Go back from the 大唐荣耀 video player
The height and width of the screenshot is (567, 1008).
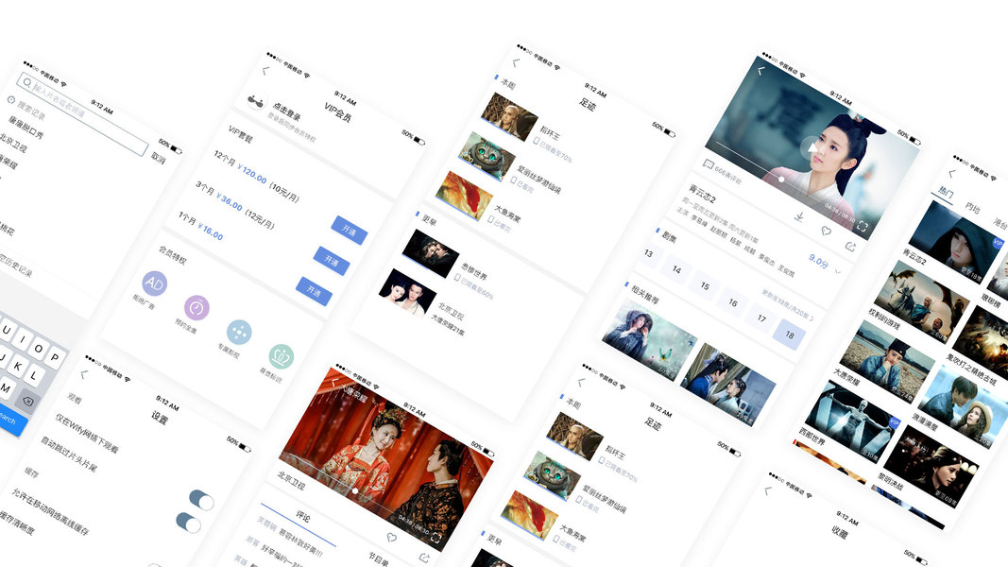(334, 382)
